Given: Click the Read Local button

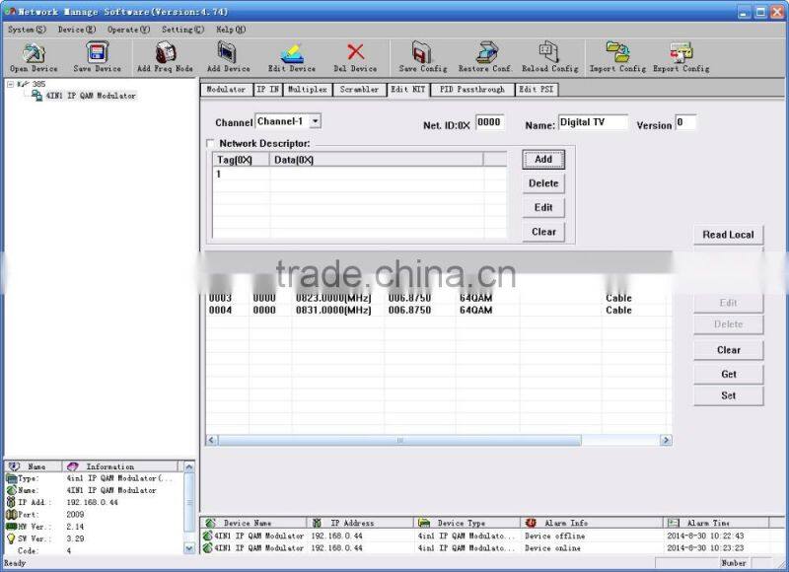Looking at the screenshot, I should (729, 234).
